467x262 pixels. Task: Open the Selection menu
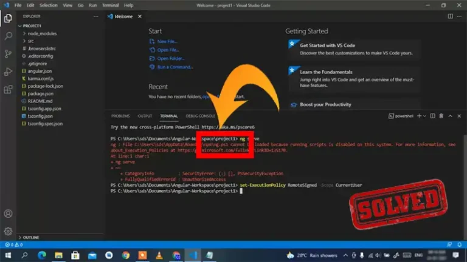coord(48,5)
